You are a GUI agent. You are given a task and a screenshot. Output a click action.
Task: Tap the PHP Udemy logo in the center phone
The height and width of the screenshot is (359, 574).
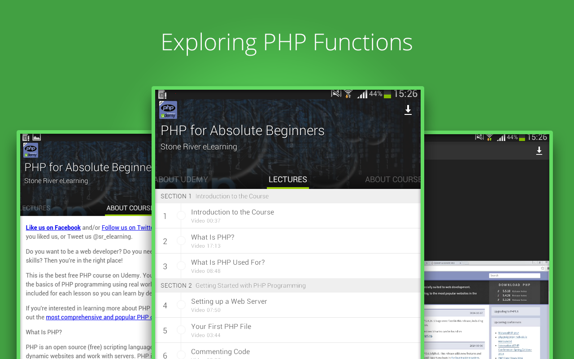tap(168, 110)
